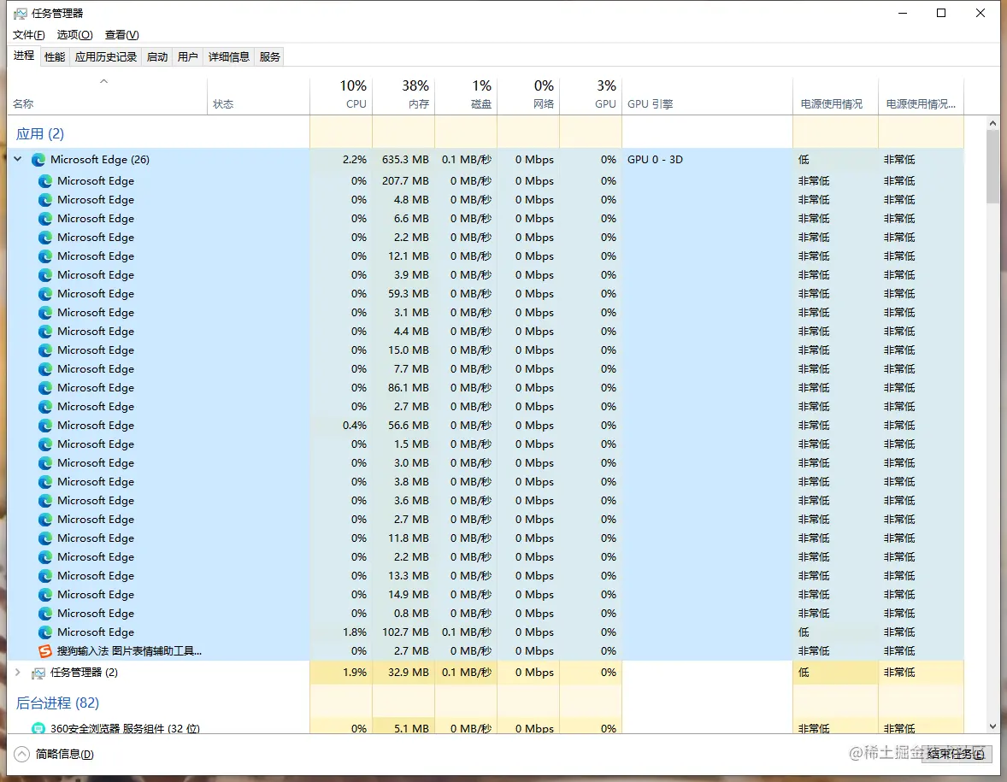Select the 进程 tab

[x=24, y=56]
